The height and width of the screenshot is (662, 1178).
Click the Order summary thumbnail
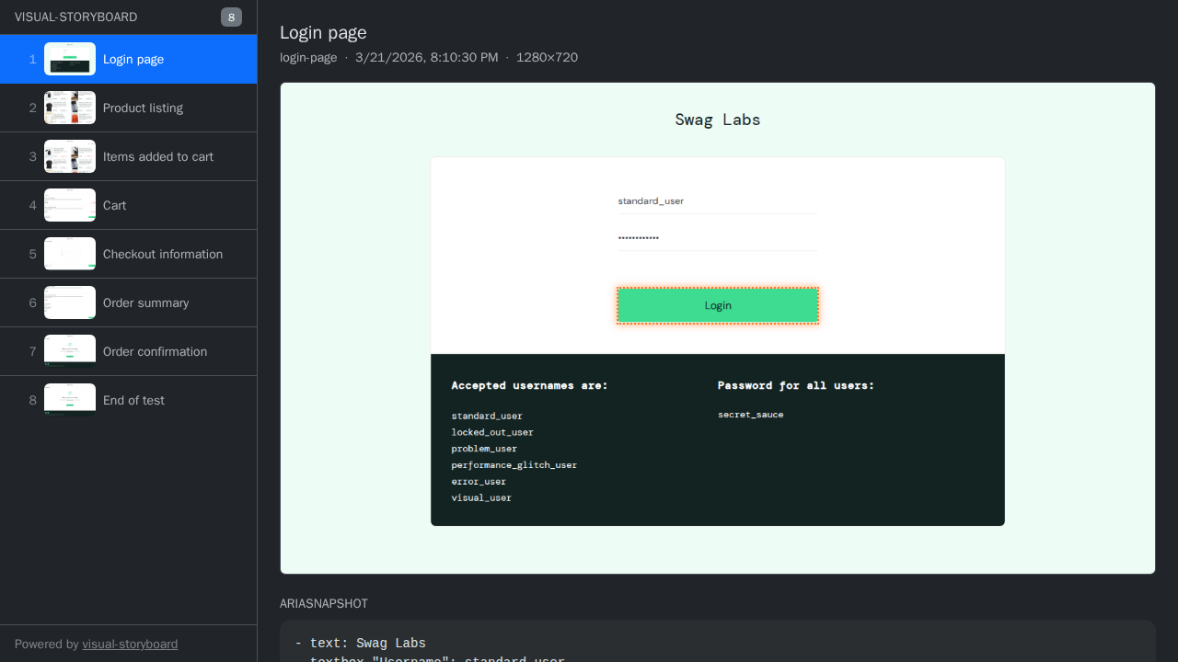[x=70, y=302]
